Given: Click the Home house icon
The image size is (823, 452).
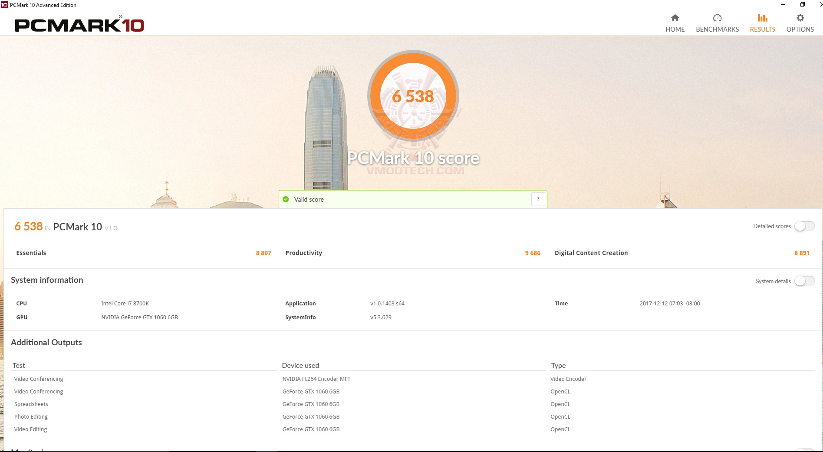Looking at the screenshot, I should tap(675, 18).
